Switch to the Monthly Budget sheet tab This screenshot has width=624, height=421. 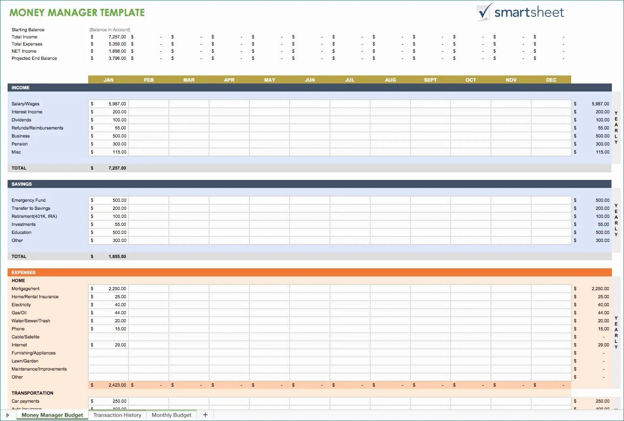tap(171, 415)
